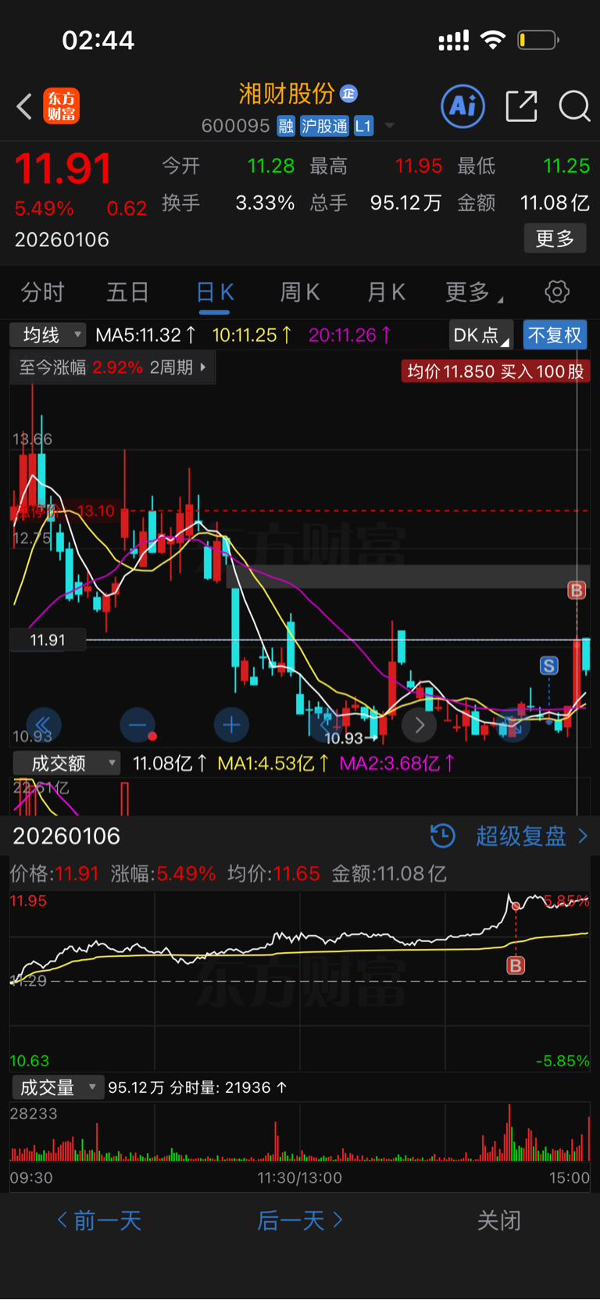Viewport: 600px width, 1300px height.
Task: Tap the 融 margin badge
Action: pos(286,126)
